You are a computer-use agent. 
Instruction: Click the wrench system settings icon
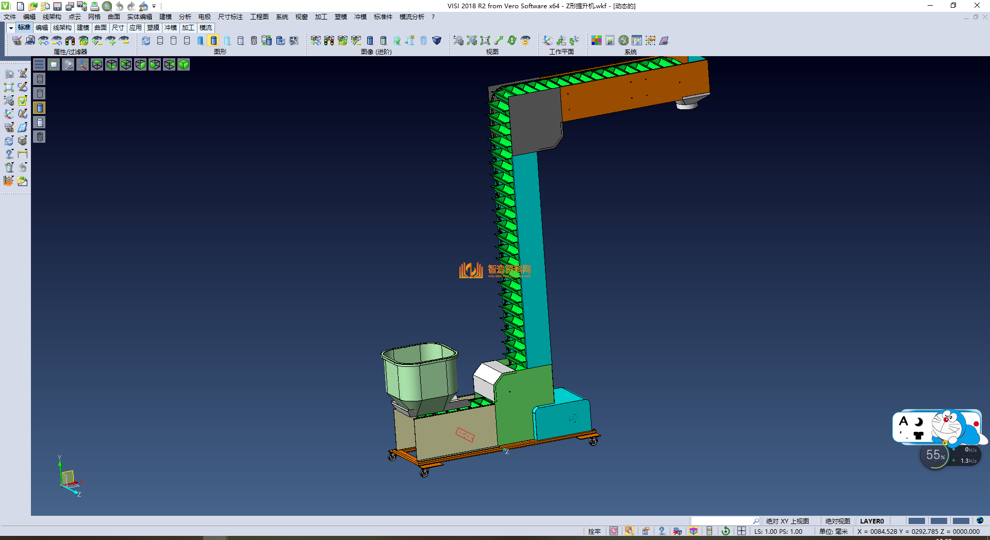(623, 40)
